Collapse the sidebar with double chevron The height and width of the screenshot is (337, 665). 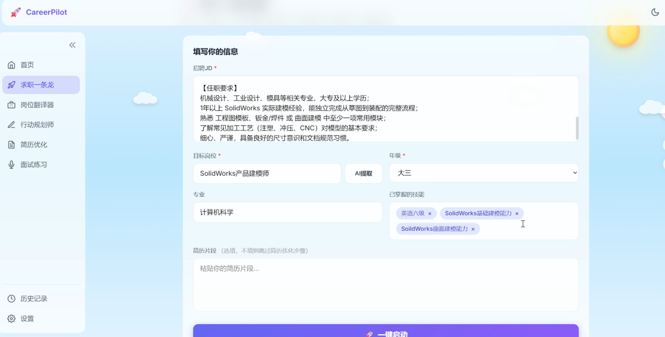point(72,45)
